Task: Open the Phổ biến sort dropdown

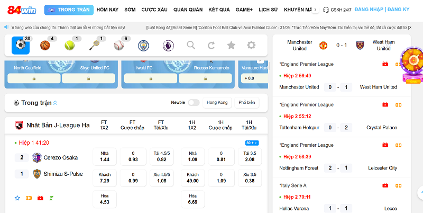Action: coord(247,102)
